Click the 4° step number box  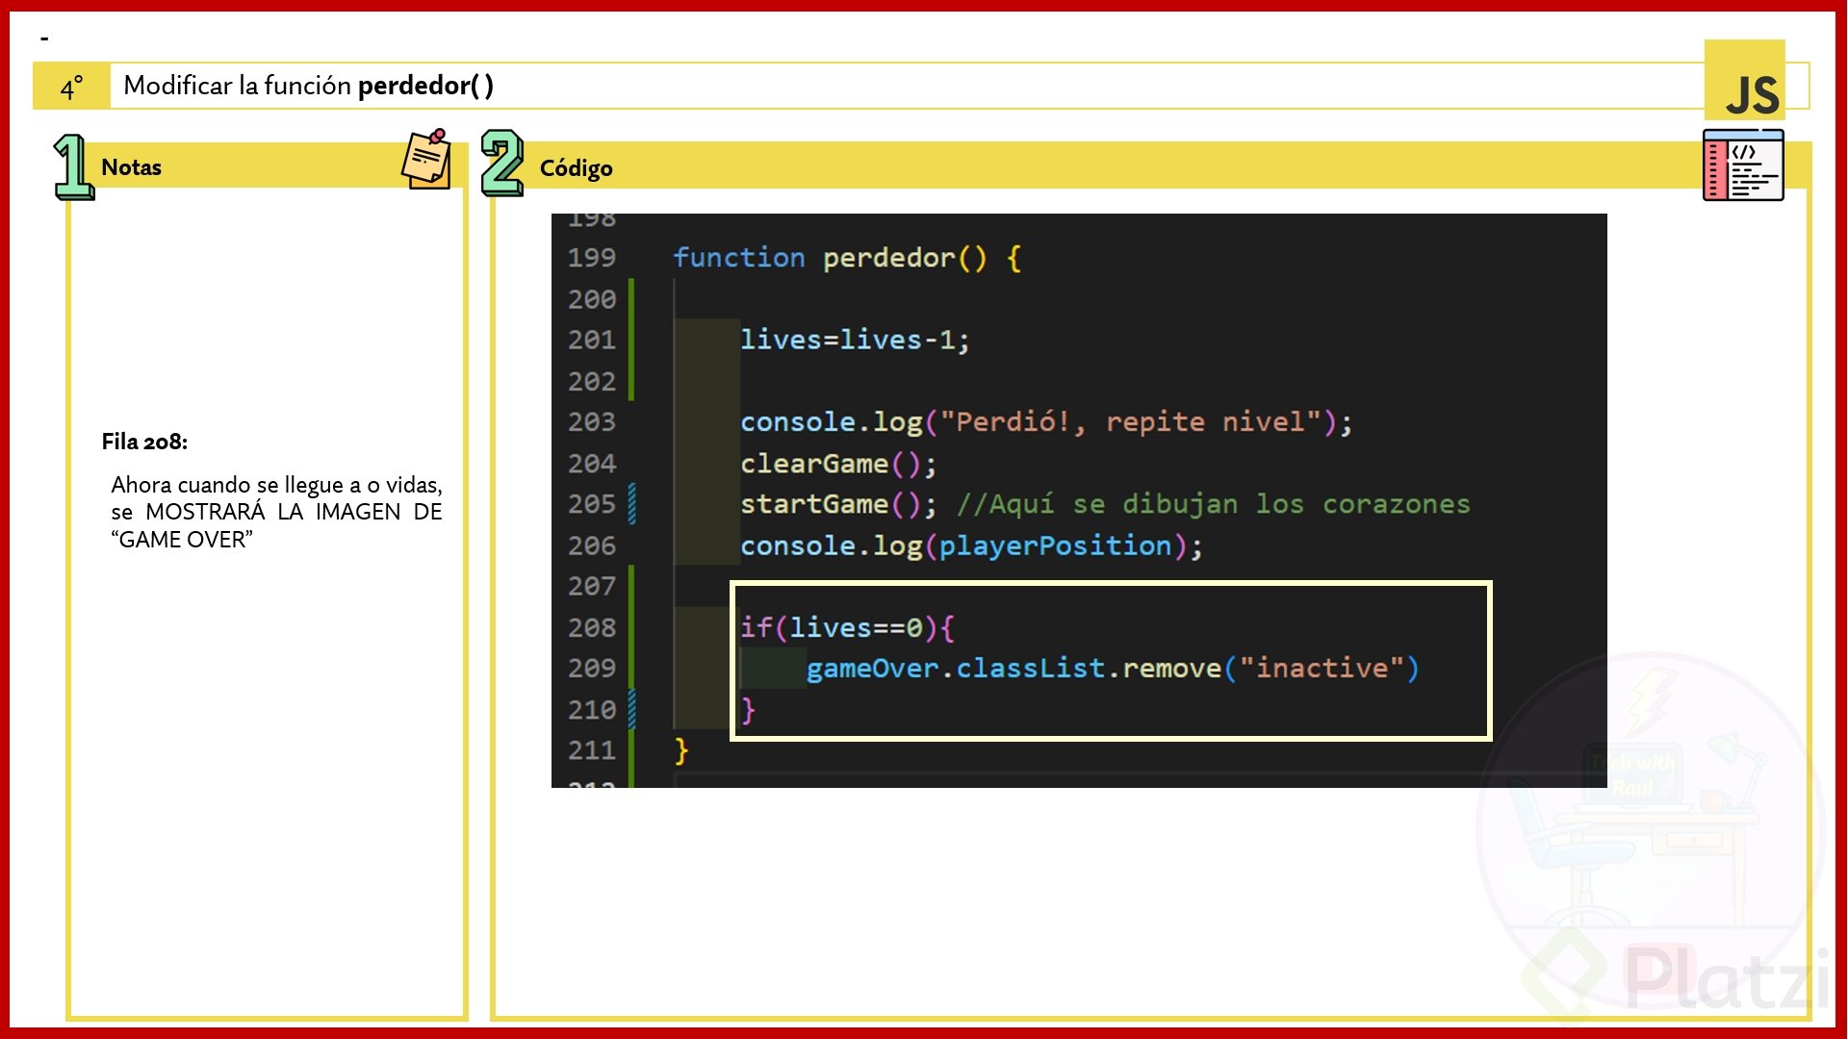tap(72, 88)
